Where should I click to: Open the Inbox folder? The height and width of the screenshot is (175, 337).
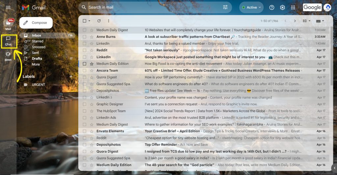[47, 35]
